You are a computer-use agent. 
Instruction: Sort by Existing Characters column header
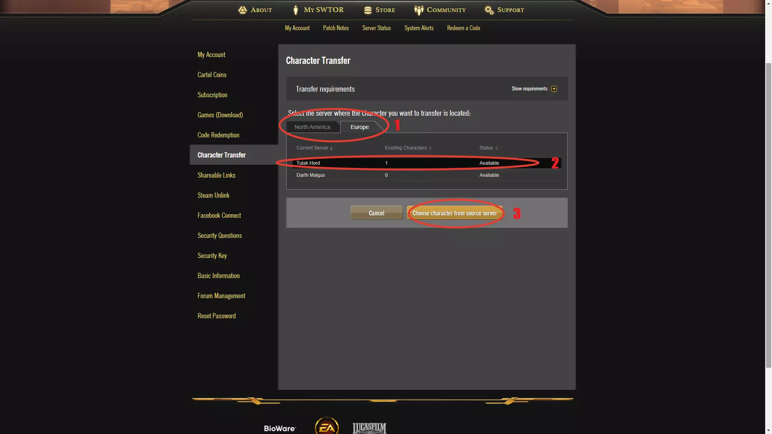click(x=408, y=148)
